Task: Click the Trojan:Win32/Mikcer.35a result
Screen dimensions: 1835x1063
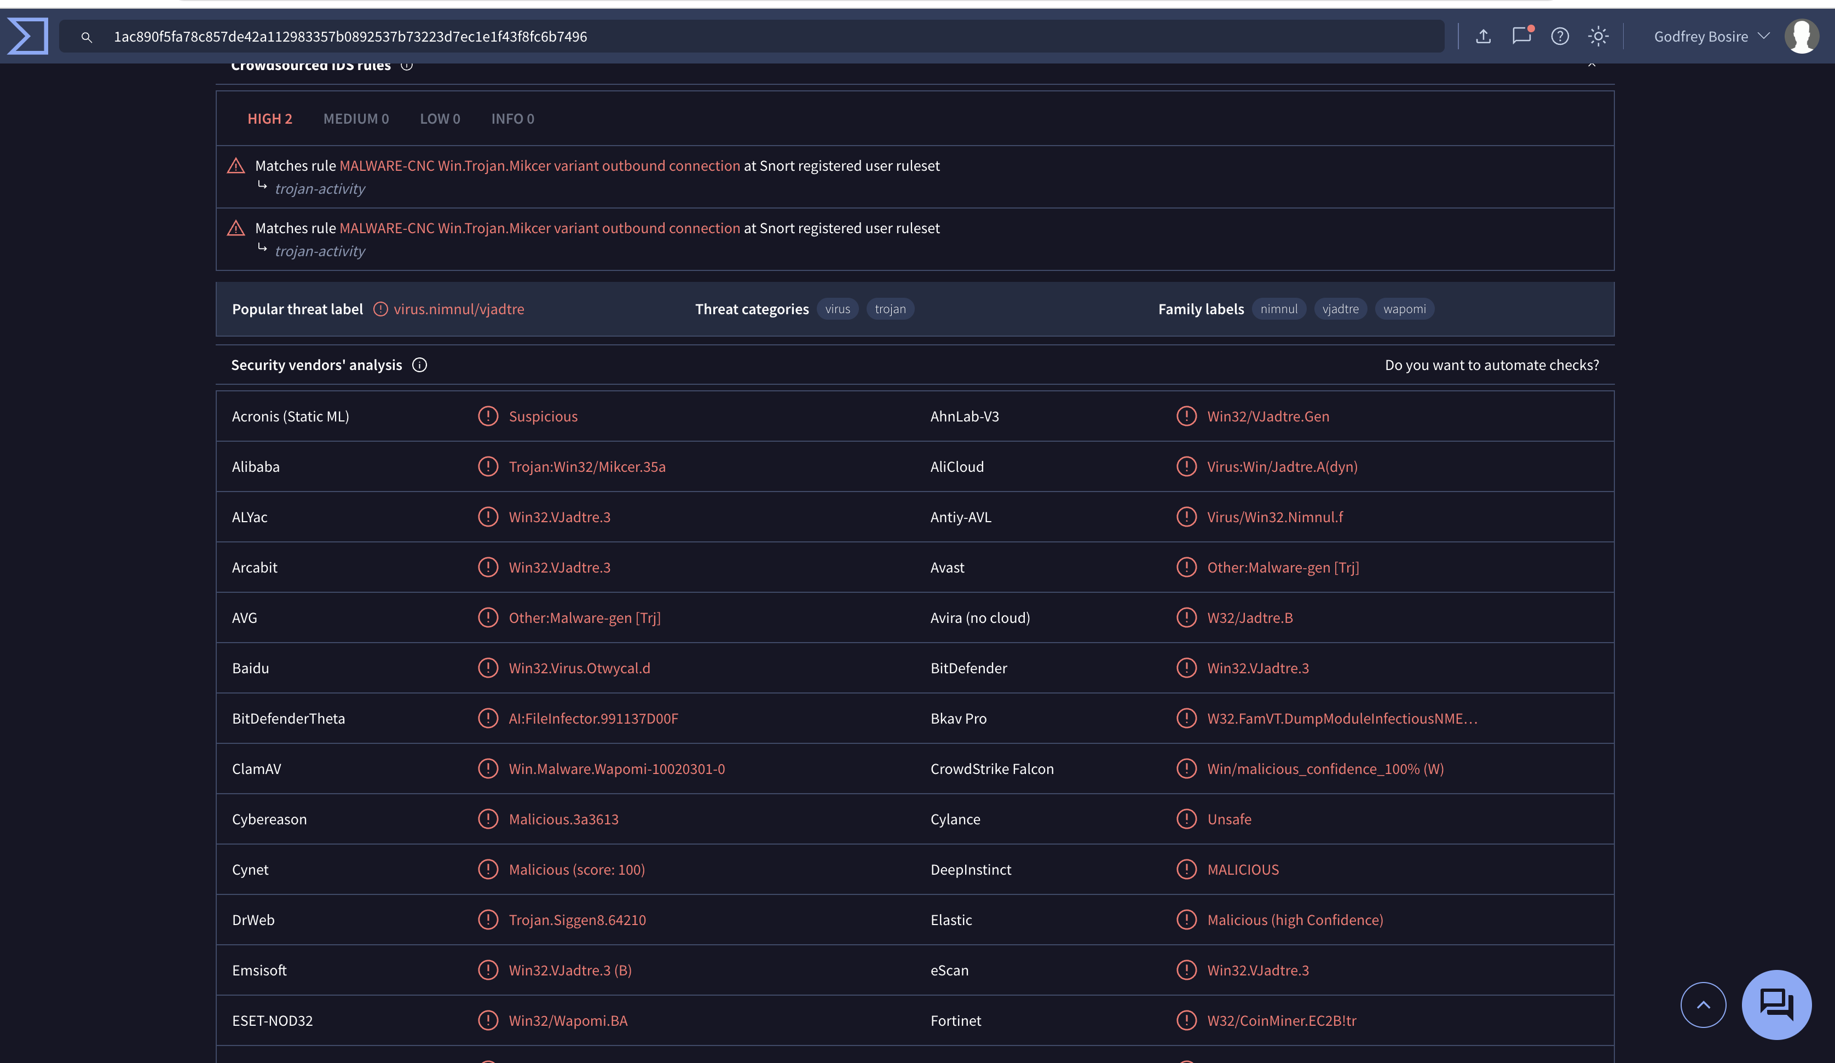Action: click(587, 467)
